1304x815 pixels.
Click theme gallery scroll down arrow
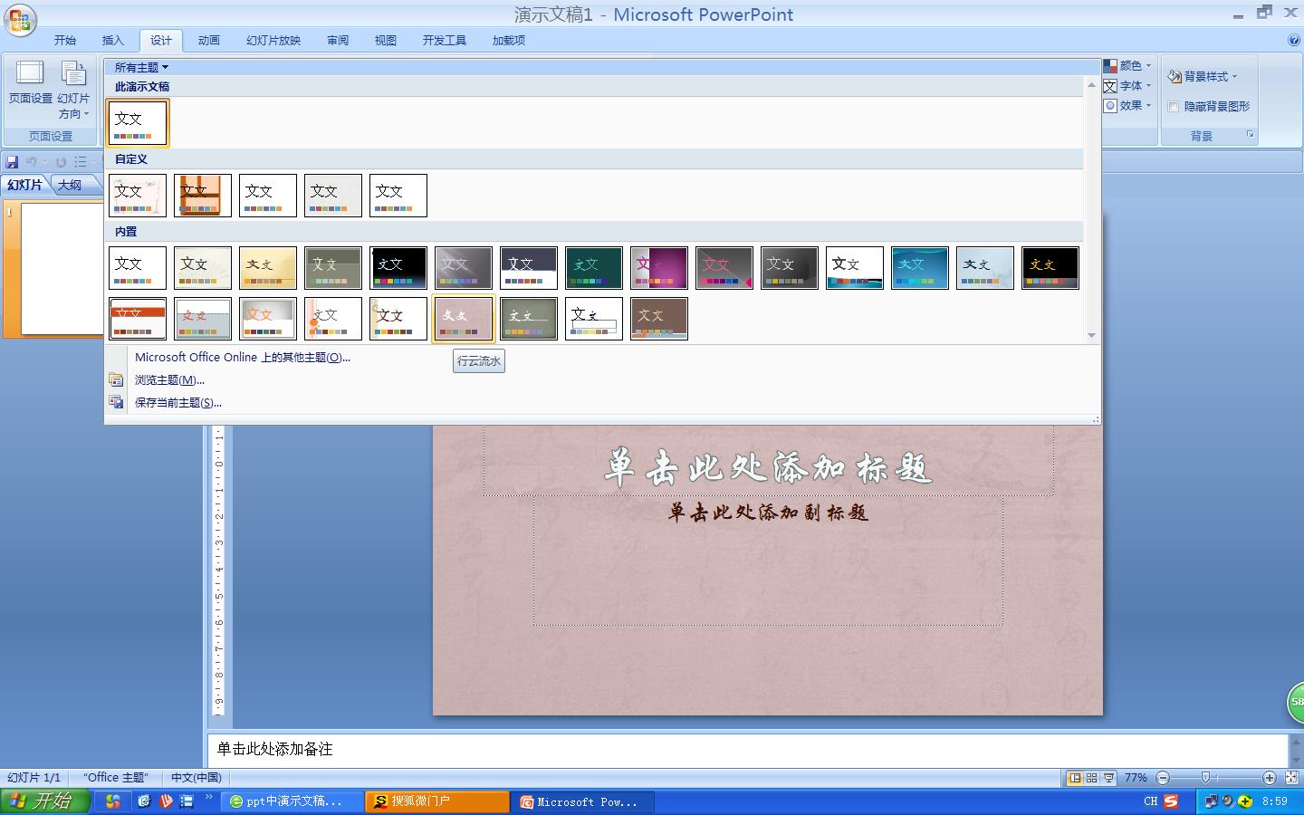pos(1091,335)
